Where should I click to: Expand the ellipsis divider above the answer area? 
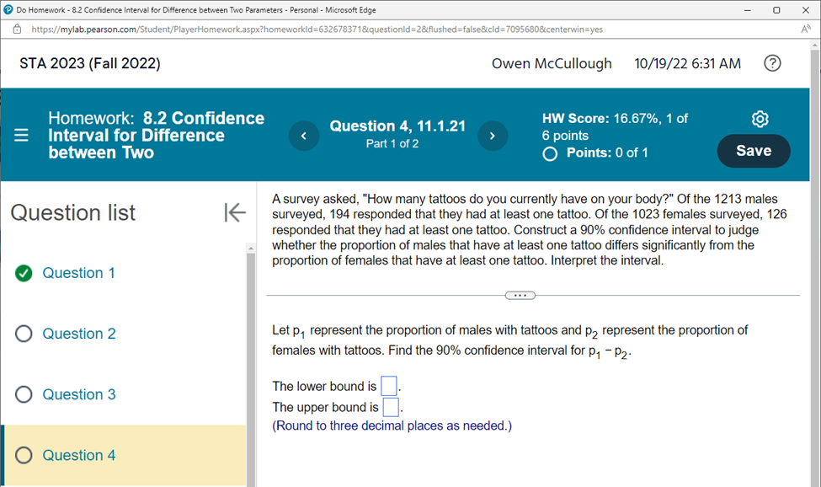[520, 295]
